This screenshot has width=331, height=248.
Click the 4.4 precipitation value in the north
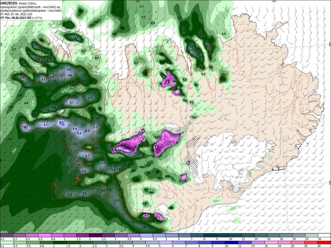coord(191,50)
